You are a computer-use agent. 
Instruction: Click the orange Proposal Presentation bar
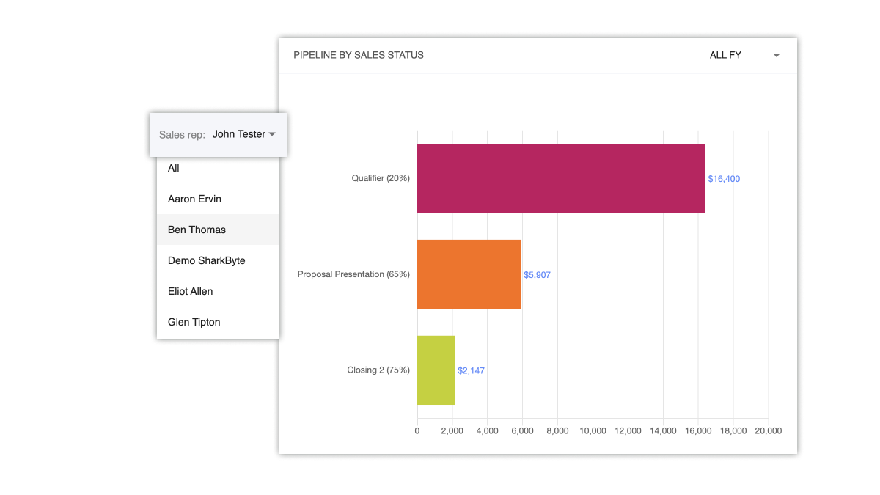(x=469, y=274)
